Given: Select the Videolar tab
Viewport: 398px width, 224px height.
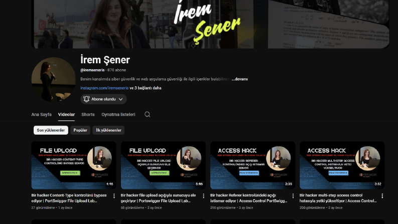Looking at the screenshot, I should [x=66, y=115].
